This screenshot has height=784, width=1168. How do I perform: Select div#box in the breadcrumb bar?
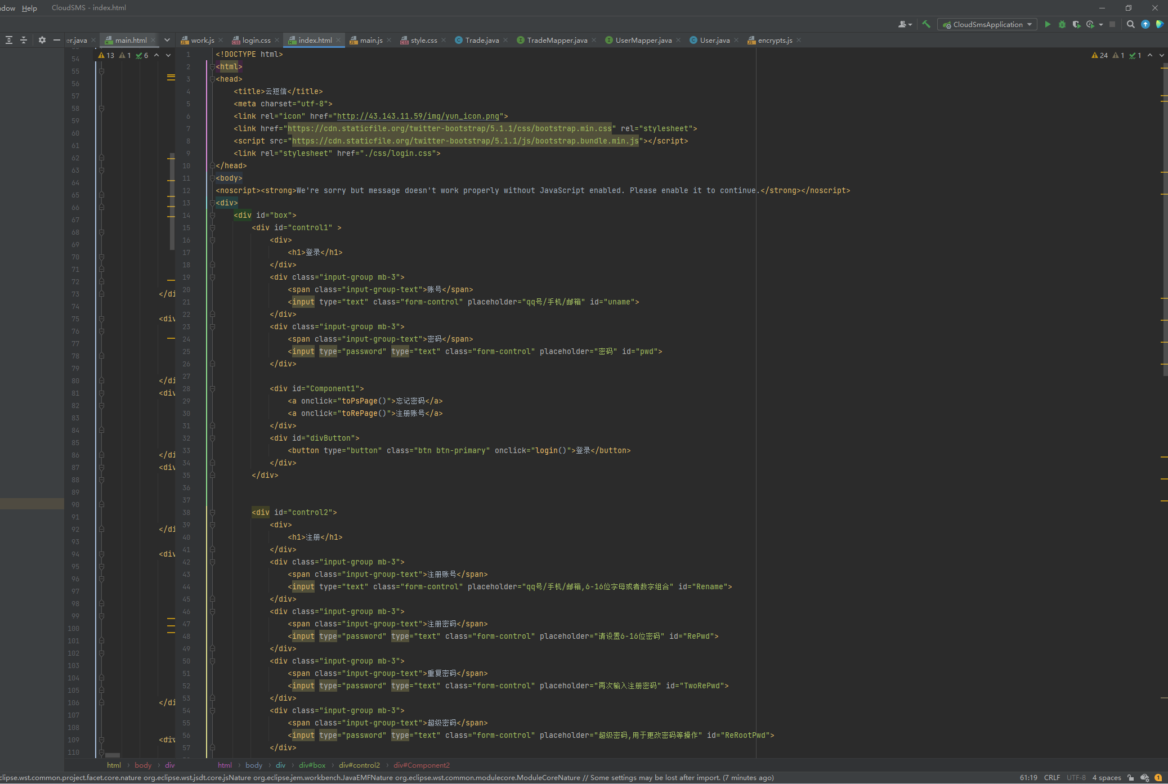[312, 765]
